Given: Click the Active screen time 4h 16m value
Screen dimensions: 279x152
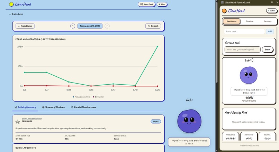Looking at the screenshot, I should point(19,139).
